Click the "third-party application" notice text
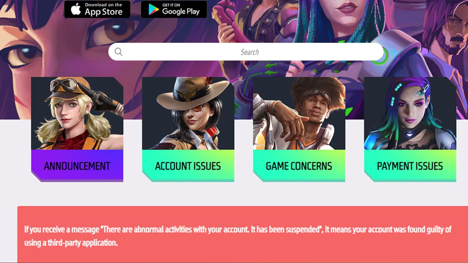Image resolution: width=468 pixels, height=263 pixels. coord(82,243)
